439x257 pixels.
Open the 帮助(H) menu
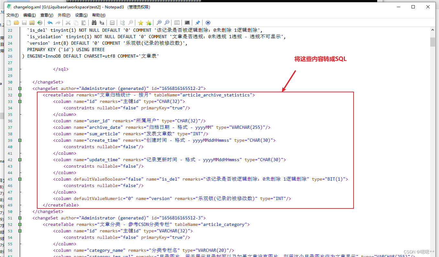99,15
